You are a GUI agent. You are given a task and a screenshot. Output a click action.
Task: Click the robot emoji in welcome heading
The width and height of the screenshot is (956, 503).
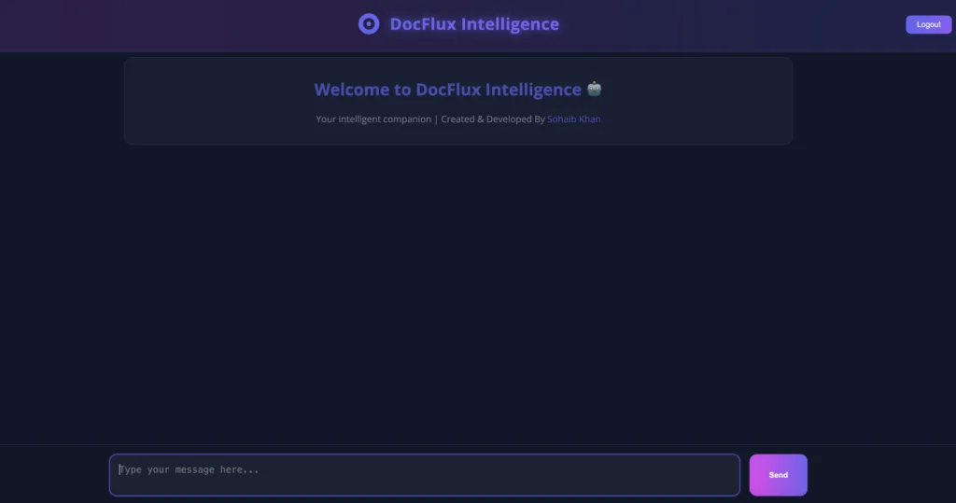pos(595,90)
